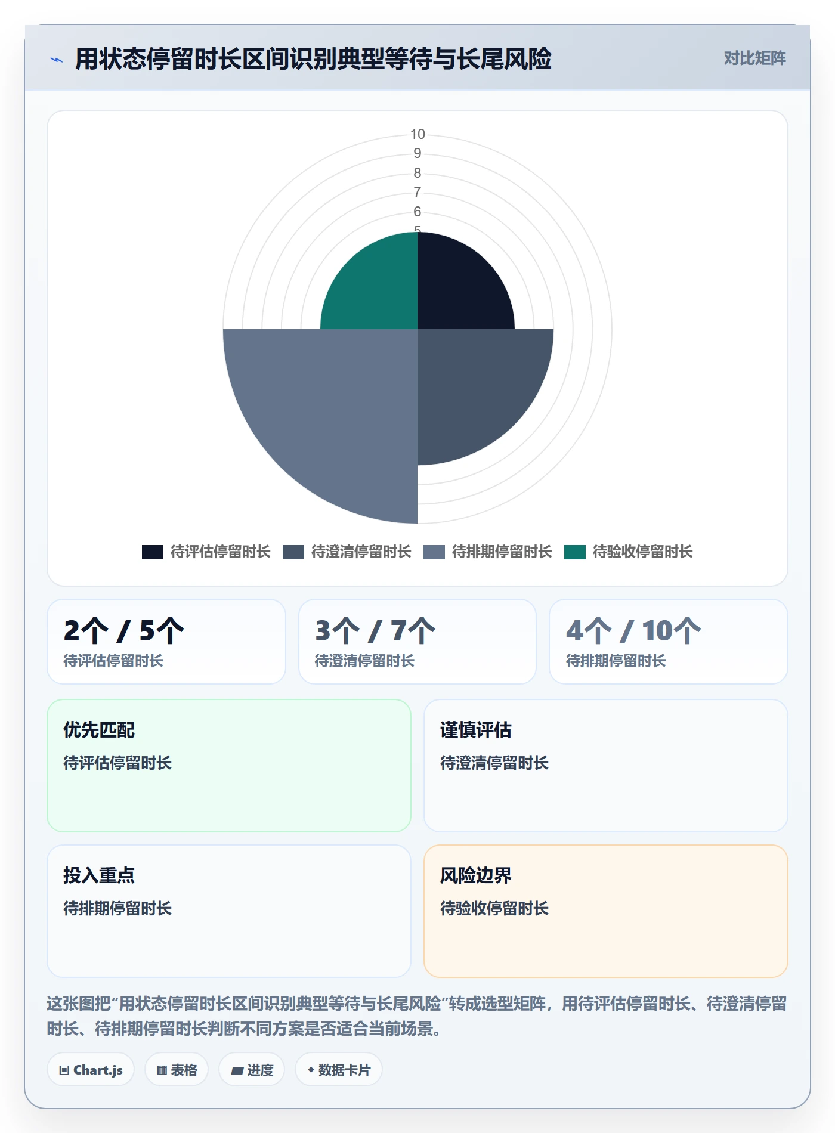Click the chart title 用状态停留时长区间识别典型等待与长尾风险
The width and height of the screenshot is (835, 1133).
click(x=313, y=59)
